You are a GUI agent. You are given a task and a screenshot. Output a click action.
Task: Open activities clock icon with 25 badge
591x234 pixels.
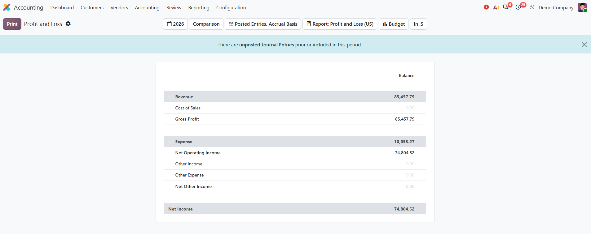click(518, 7)
